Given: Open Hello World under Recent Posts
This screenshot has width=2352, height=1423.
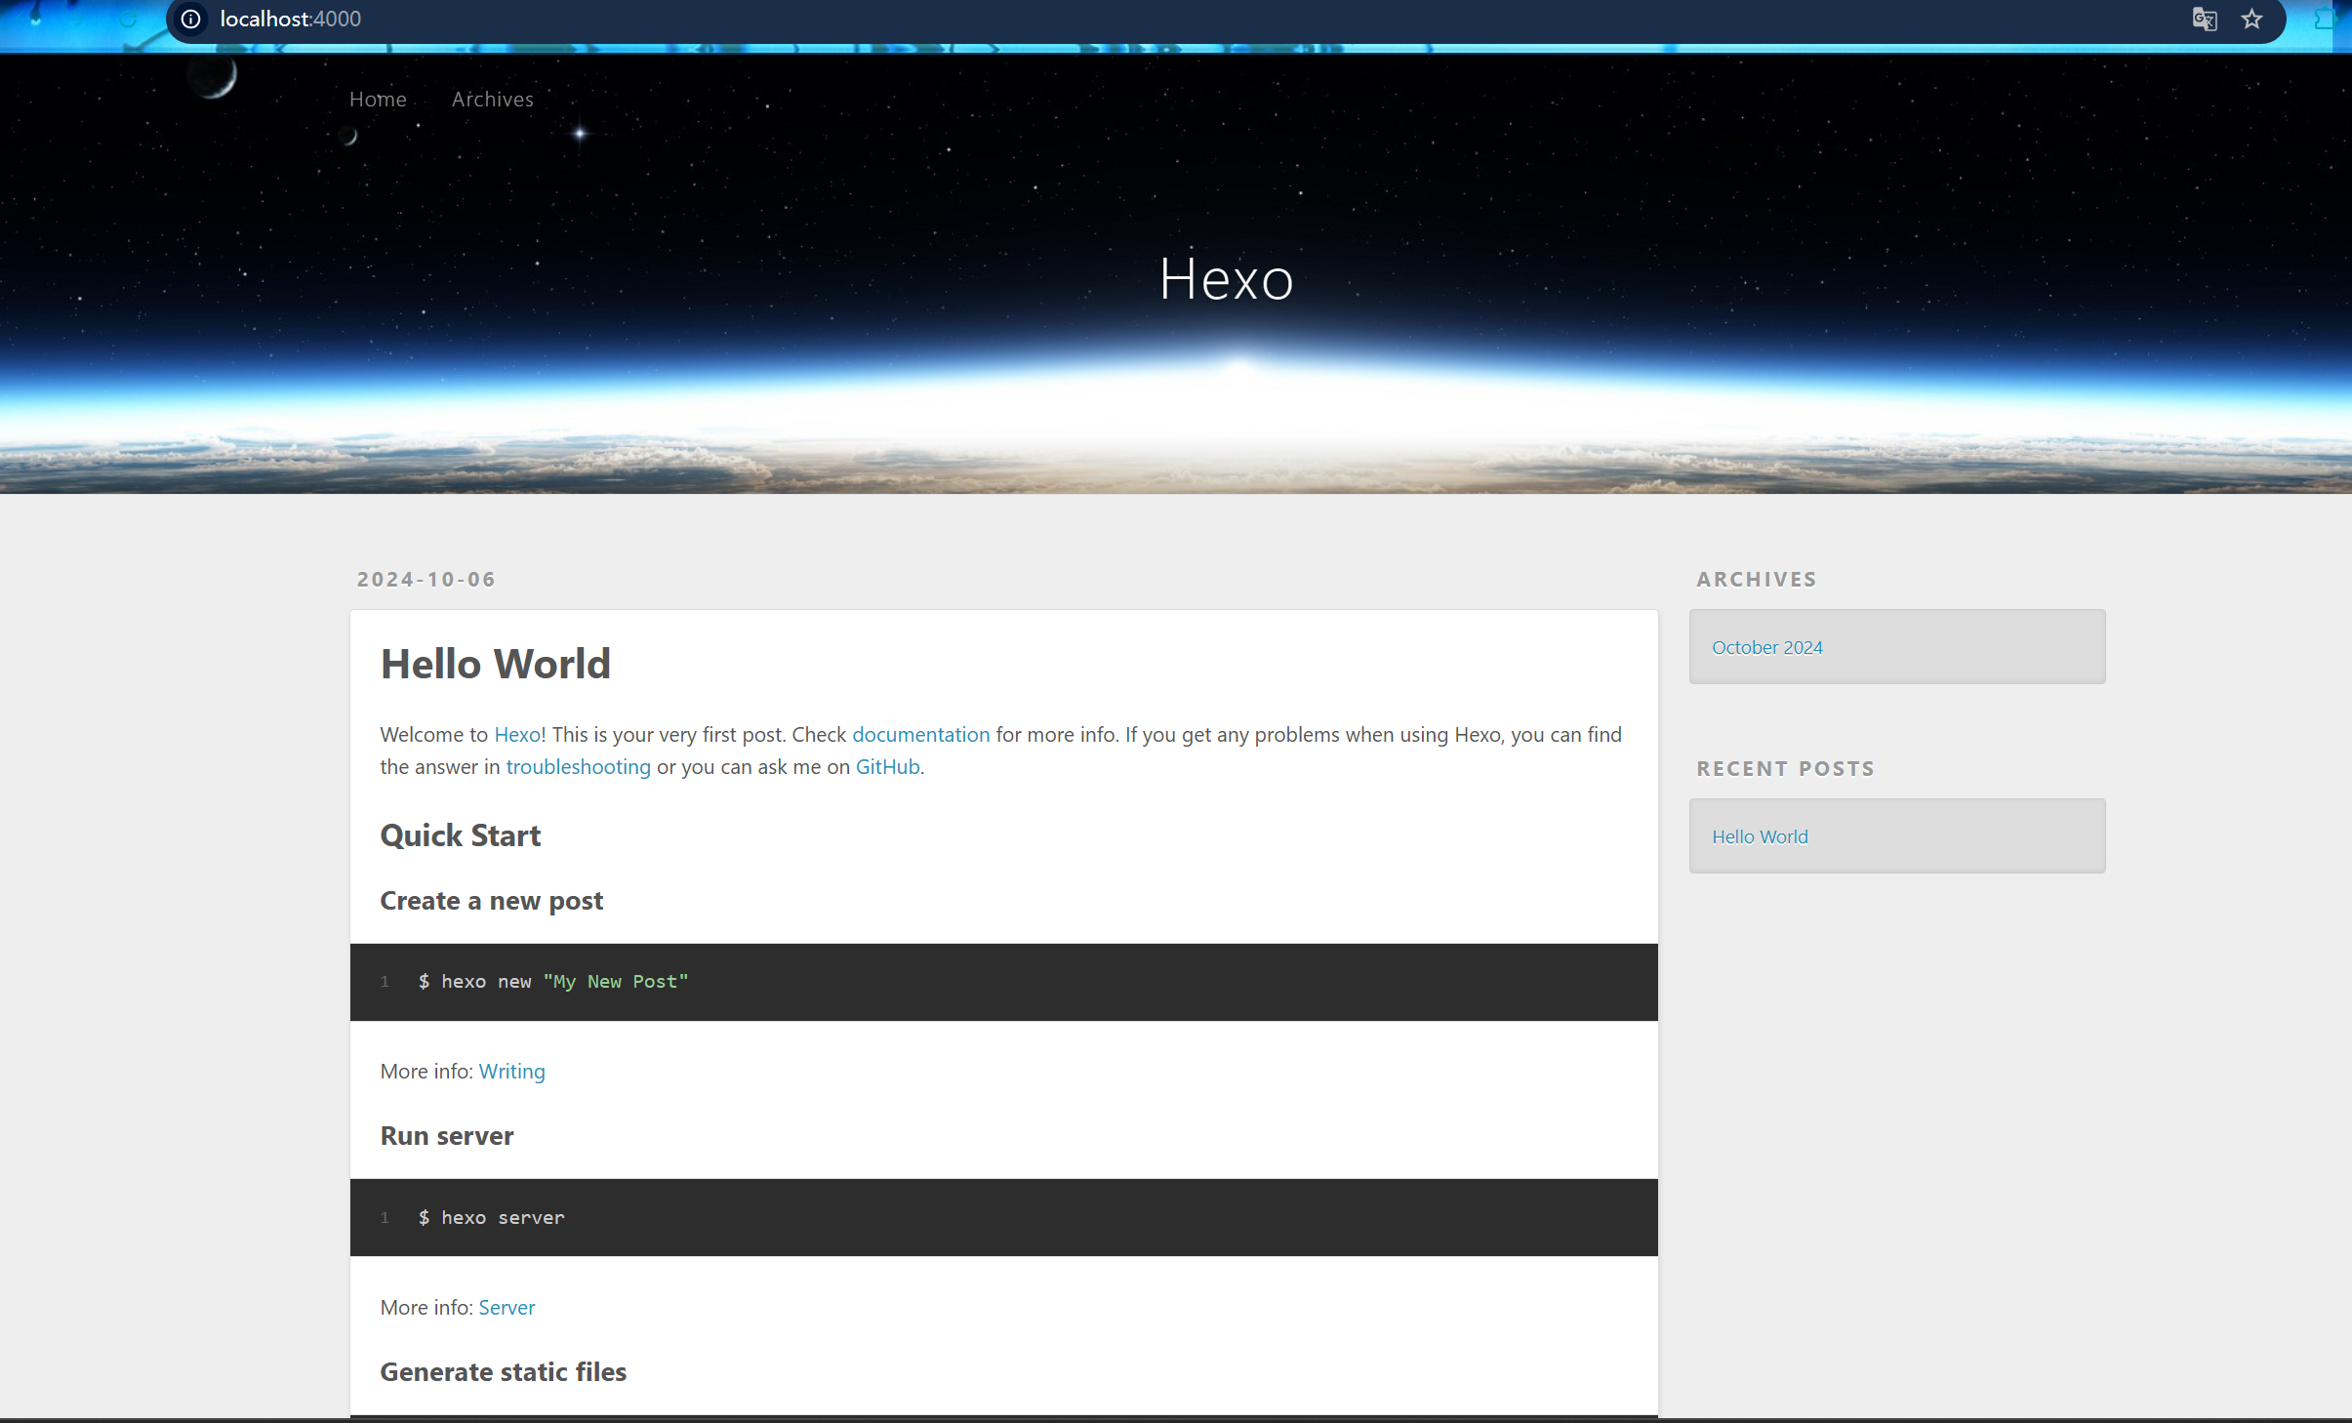Looking at the screenshot, I should (1760, 836).
